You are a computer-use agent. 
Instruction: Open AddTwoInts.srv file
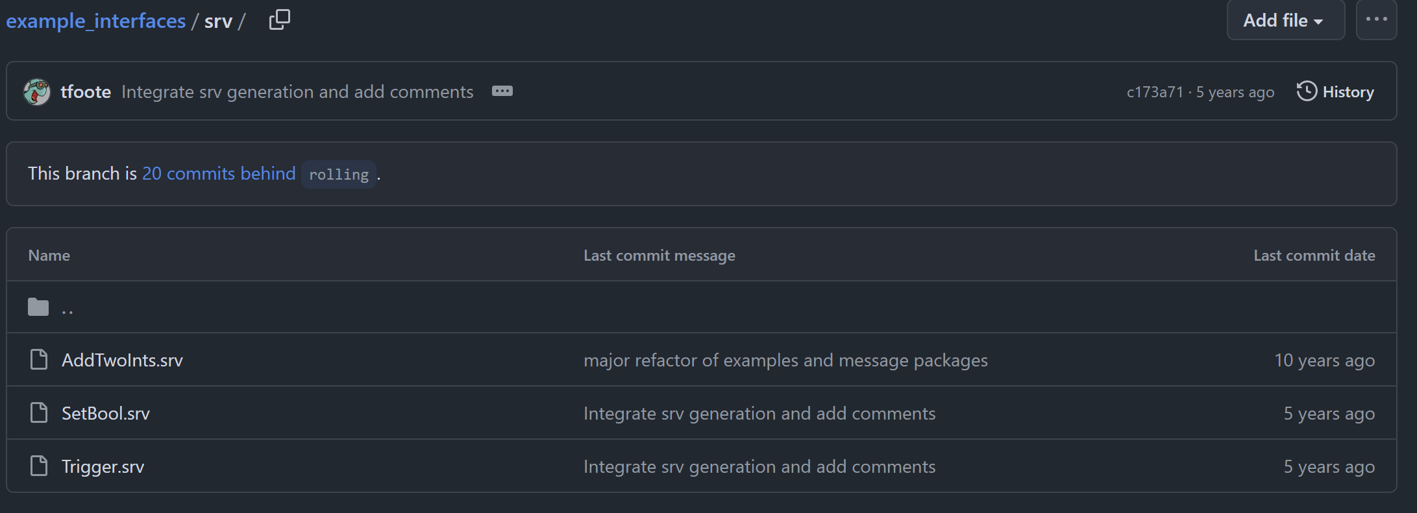tap(122, 360)
